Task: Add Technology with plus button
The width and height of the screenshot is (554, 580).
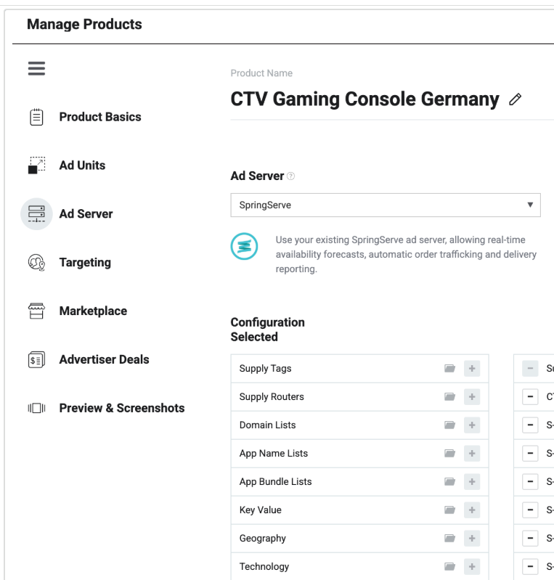Action: 472,567
